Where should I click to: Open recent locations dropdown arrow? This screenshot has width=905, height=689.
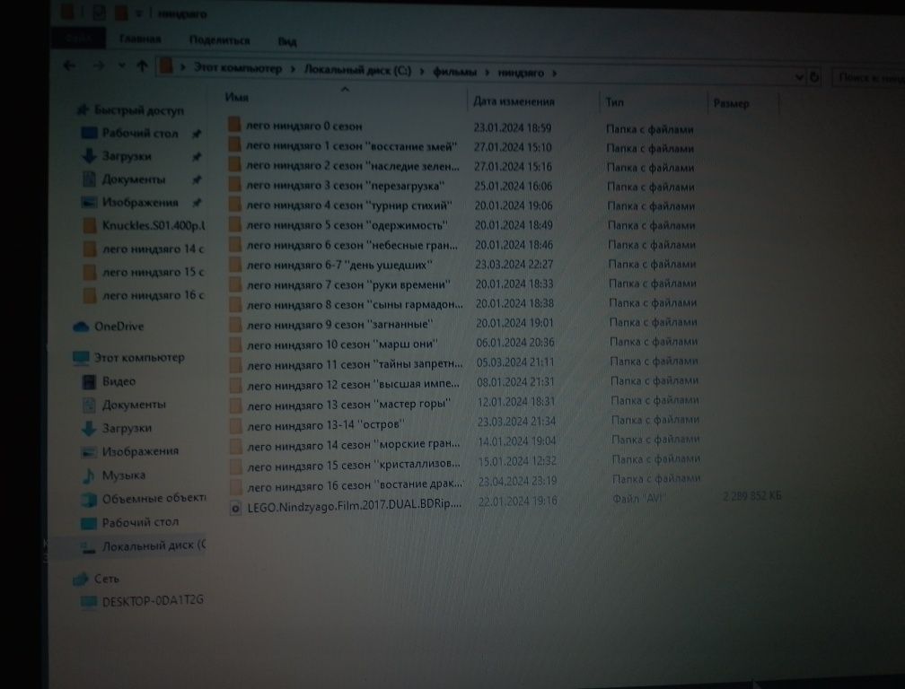[x=121, y=66]
